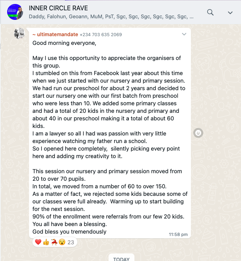The image size is (241, 261).
Task: Click the TODAY date divider
Action: click(x=121, y=259)
